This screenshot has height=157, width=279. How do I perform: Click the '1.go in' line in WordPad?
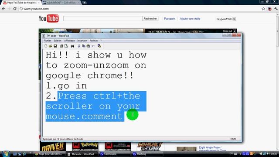coord(66,86)
